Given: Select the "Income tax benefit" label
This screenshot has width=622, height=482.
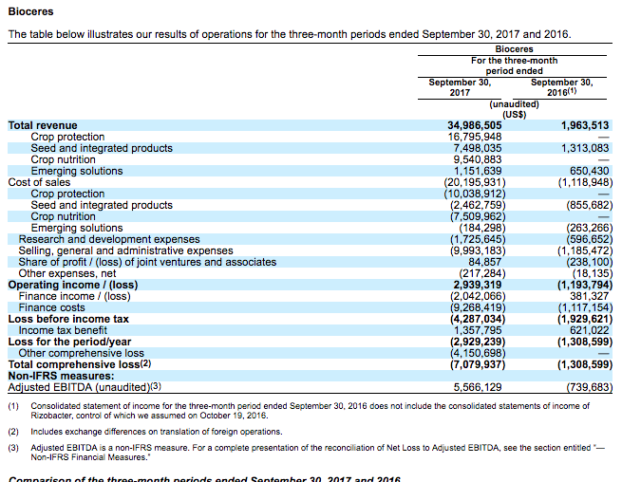Looking at the screenshot, I should [63, 330].
